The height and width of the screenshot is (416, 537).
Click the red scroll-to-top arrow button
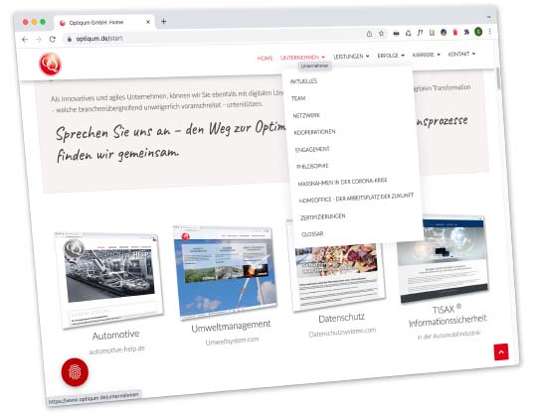click(x=501, y=352)
